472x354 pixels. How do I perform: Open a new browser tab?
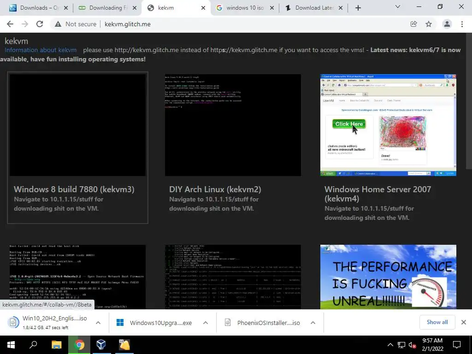point(358,8)
